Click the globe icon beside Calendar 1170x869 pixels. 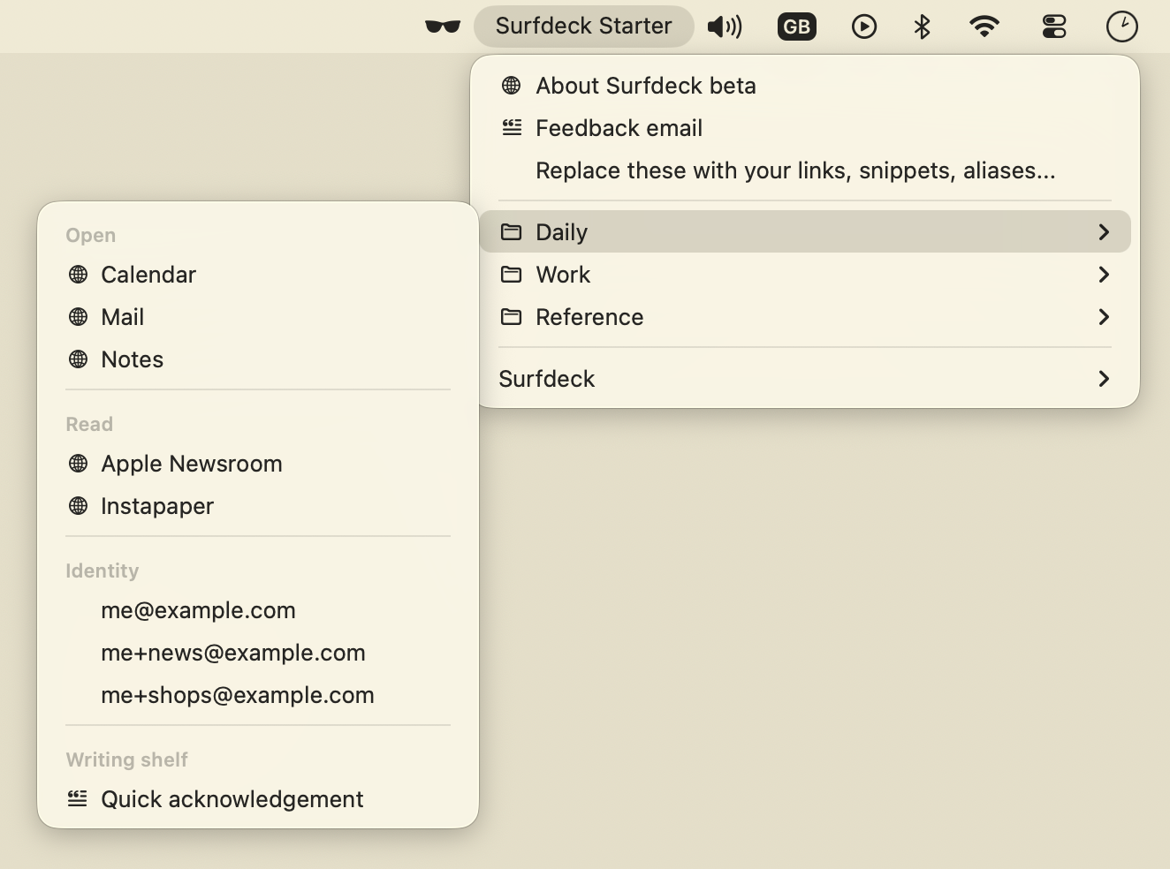click(79, 275)
